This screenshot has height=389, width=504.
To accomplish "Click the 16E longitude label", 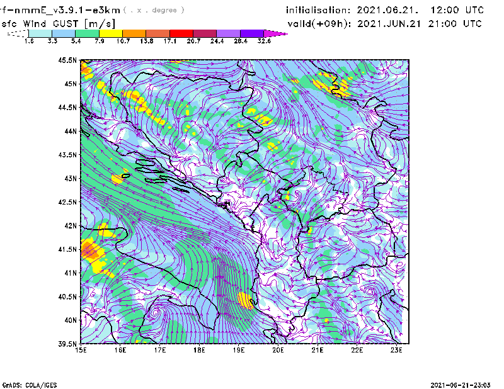I will [x=120, y=350].
